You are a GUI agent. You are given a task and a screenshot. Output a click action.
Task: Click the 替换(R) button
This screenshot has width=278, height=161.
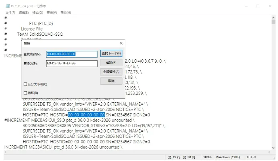(x=111, y=63)
